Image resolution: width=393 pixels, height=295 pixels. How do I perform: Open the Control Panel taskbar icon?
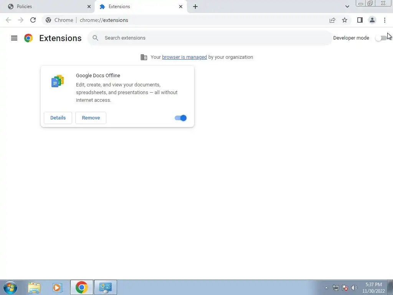pos(106,287)
